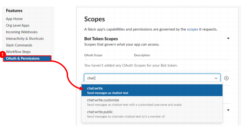Image resolution: width=243 pixels, height=132 pixels.
Task: Pick the chat:write.public scope
Action: [152, 114]
